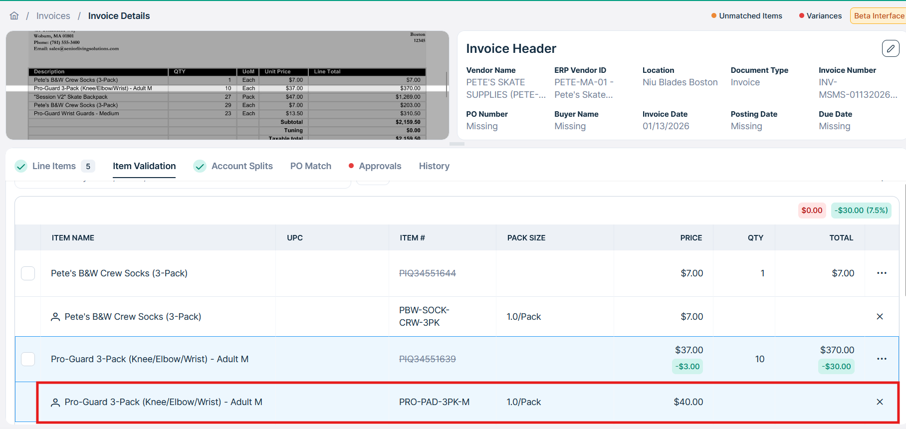Image resolution: width=906 pixels, height=429 pixels.
Task: Click the struck-through item number PIQ34551644
Action: point(428,273)
